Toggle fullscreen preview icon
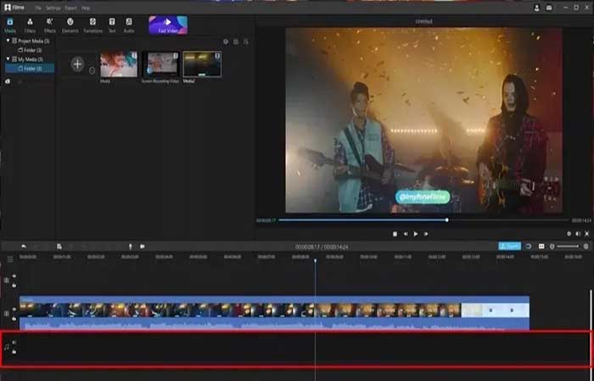This screenshot has width=594, height=381. coord(587,234)
